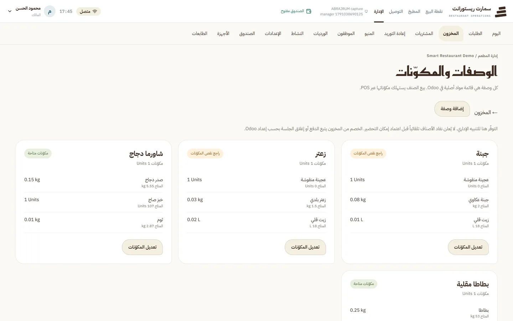
Task: Go to the الورديات tab
Action: pyautogui.click(x=320, y=34)
